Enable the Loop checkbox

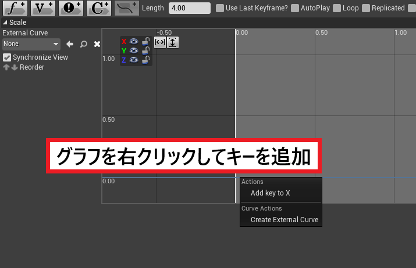pos(337,8)
